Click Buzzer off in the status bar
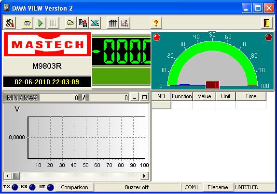 (x=137, y=187)
